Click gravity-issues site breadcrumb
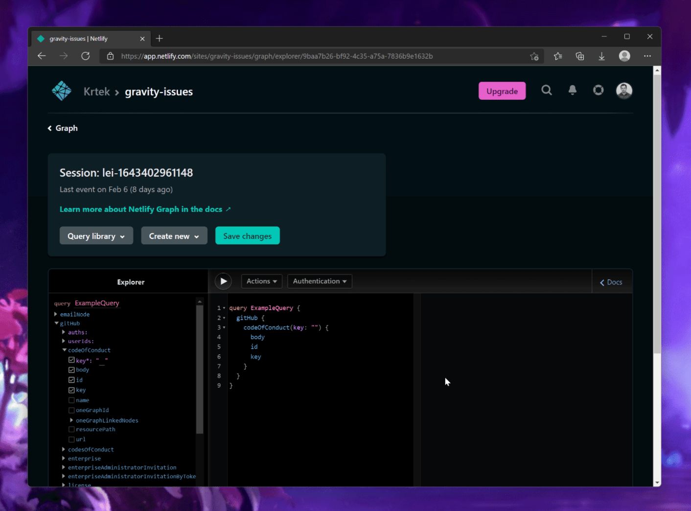691x511 pixels. [x=159, y=92]
